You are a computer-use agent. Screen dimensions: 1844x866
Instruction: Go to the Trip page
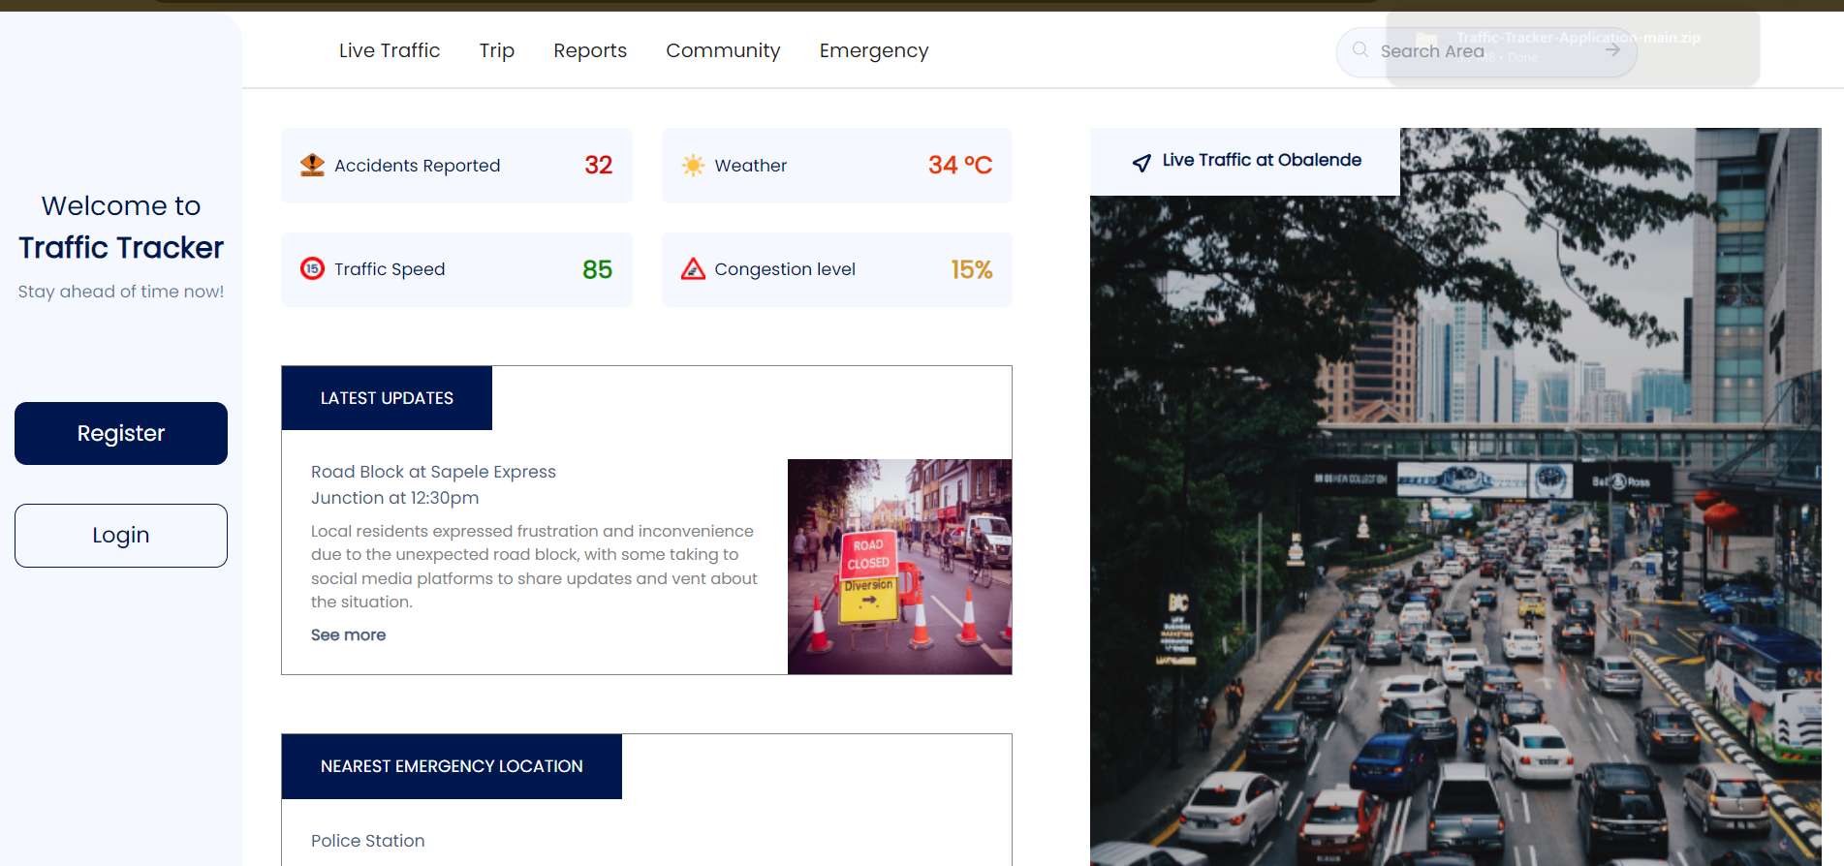pos(497,50)
